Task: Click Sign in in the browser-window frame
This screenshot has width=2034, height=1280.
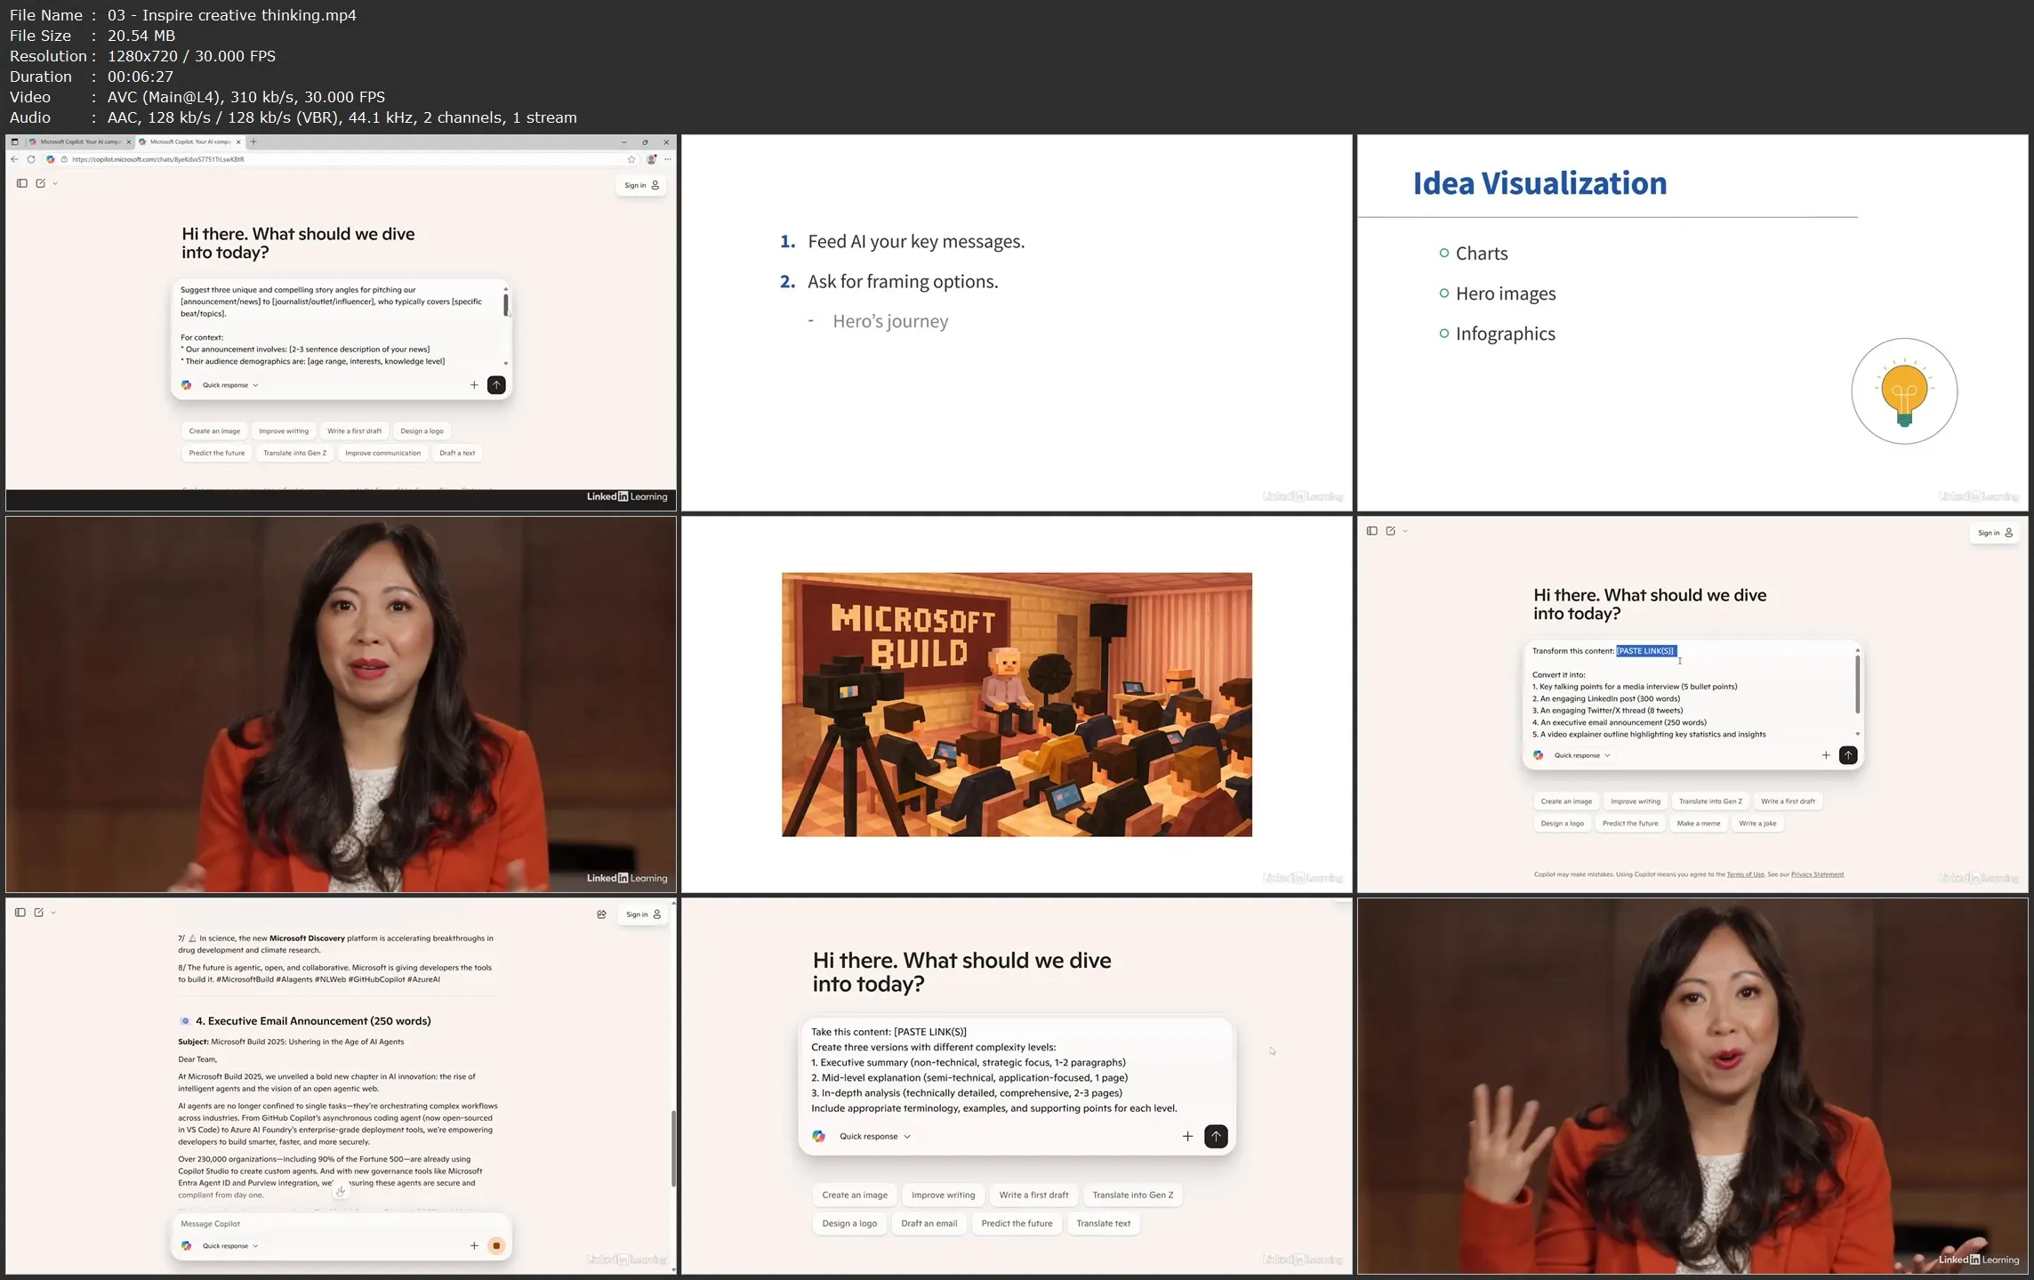Action: tap(641, 185)
